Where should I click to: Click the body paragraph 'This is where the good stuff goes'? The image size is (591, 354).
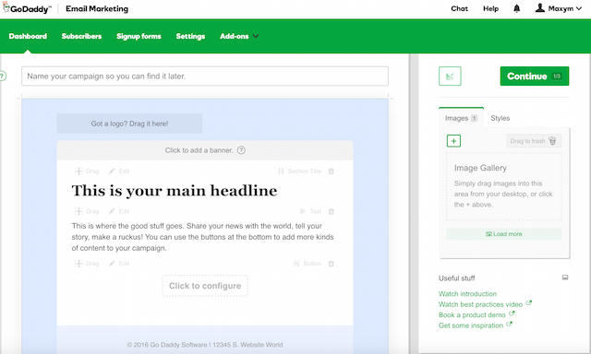coord(203,237)
